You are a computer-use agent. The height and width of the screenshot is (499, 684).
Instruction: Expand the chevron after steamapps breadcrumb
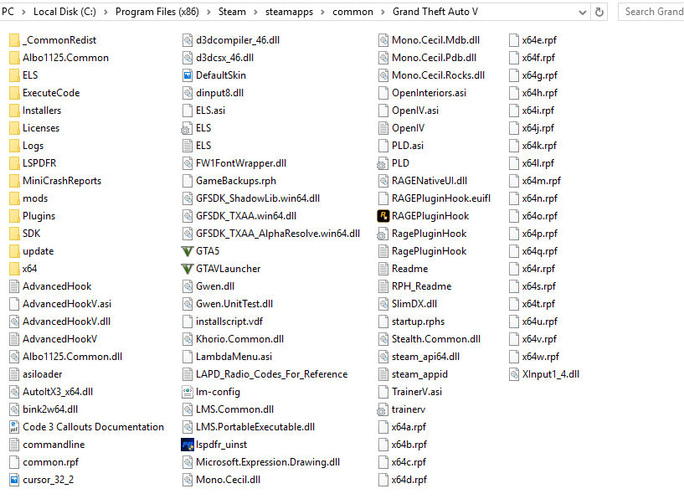click(x=322, y=13)
